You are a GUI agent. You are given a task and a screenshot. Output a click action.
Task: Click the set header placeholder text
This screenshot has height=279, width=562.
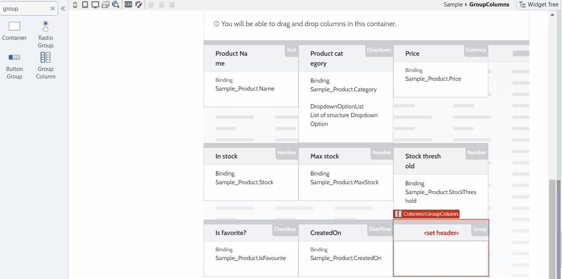click(441, 232)
